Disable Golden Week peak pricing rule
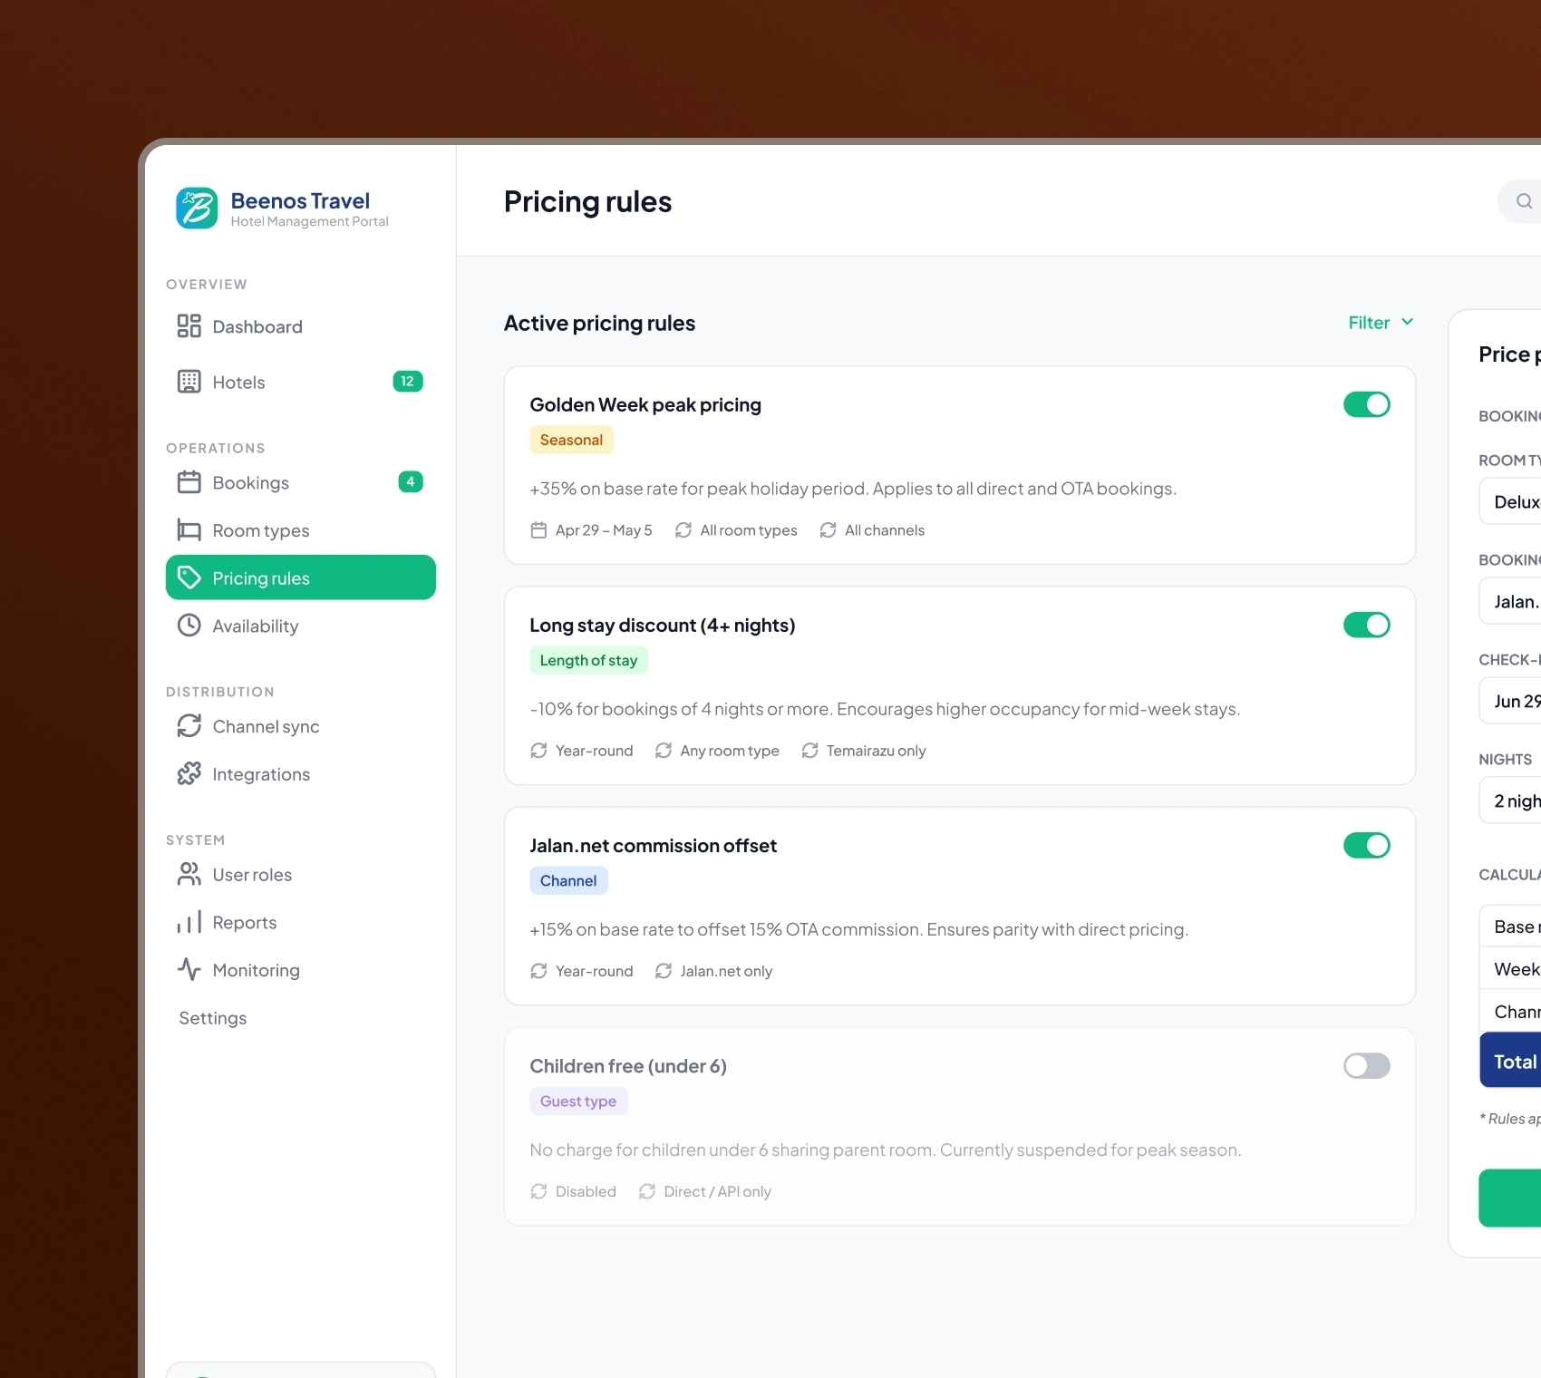This screenshot has height=1378, width=1541. tap(1366, 404)
